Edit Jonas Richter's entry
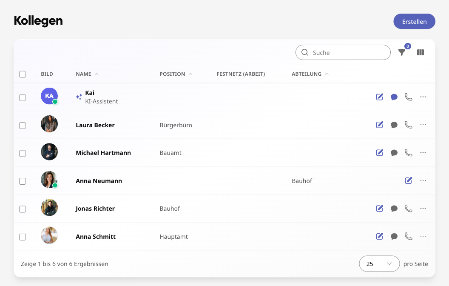This screenshot has width=449, height=286. point(379,209)
